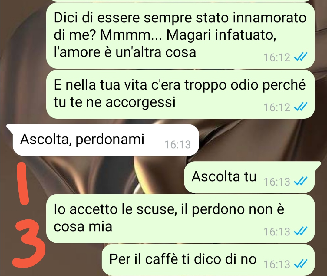Select the "Dici di essere sempre stato innamorato" bubble
Image resolution: width=327 pixels, height=276 pixels.
pyautogui.click(x=180, y=35)
